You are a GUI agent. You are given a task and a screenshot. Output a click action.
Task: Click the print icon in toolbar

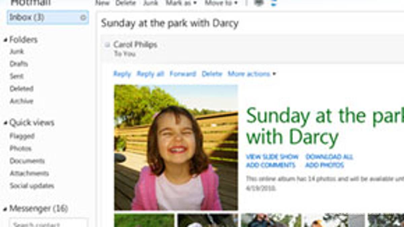tap(259, 3)
